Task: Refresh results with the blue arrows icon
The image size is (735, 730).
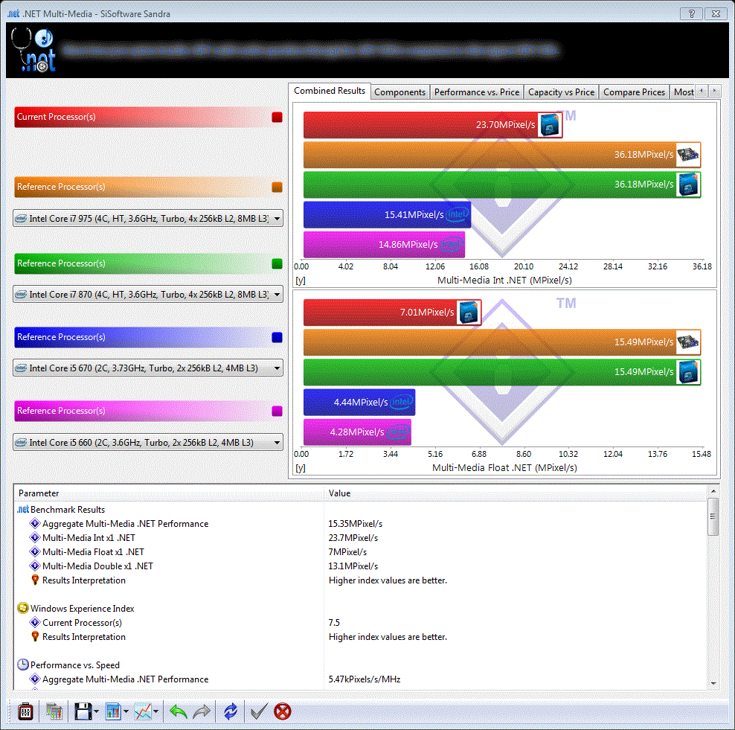Action: tap(230, 711)
